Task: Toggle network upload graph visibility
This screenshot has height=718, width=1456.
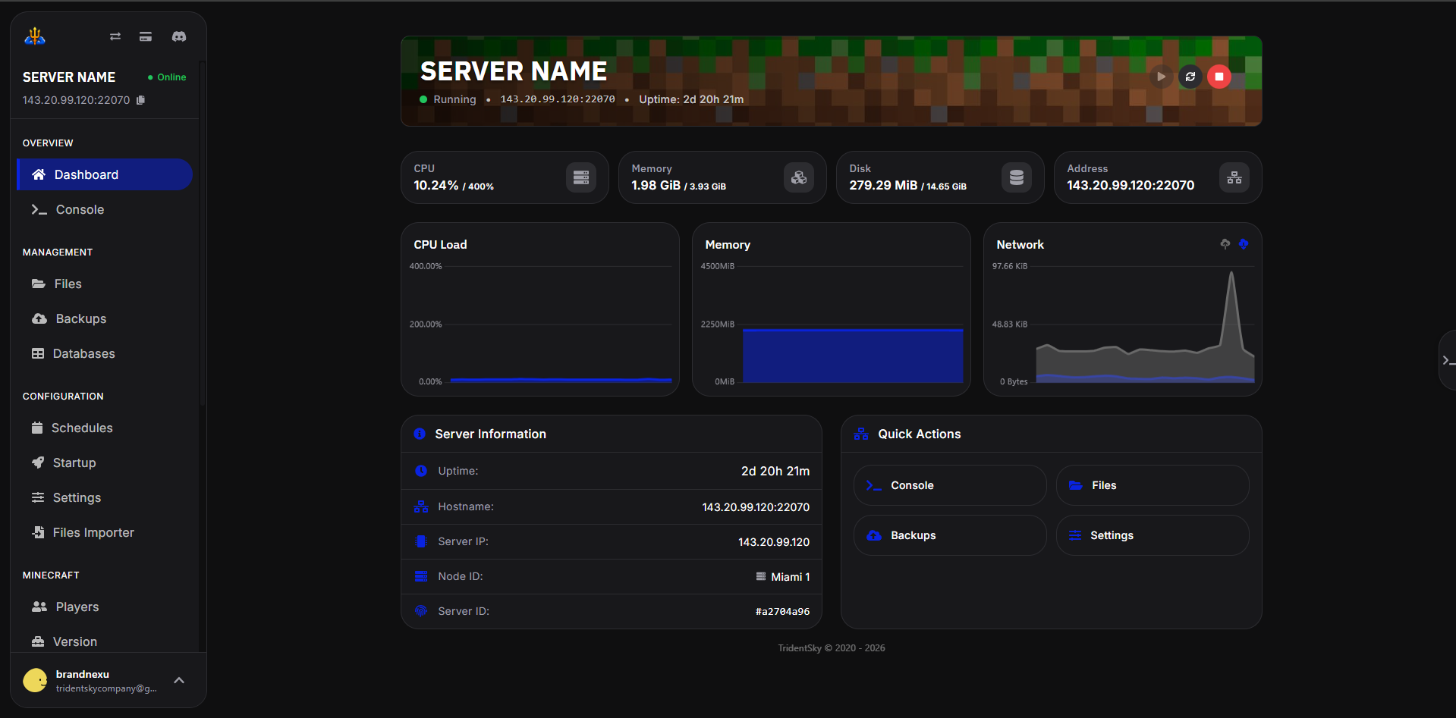Action: (1224, 244)
